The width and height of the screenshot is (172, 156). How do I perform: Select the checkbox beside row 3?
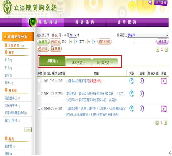pyautogui.click(x=39, y=109)
